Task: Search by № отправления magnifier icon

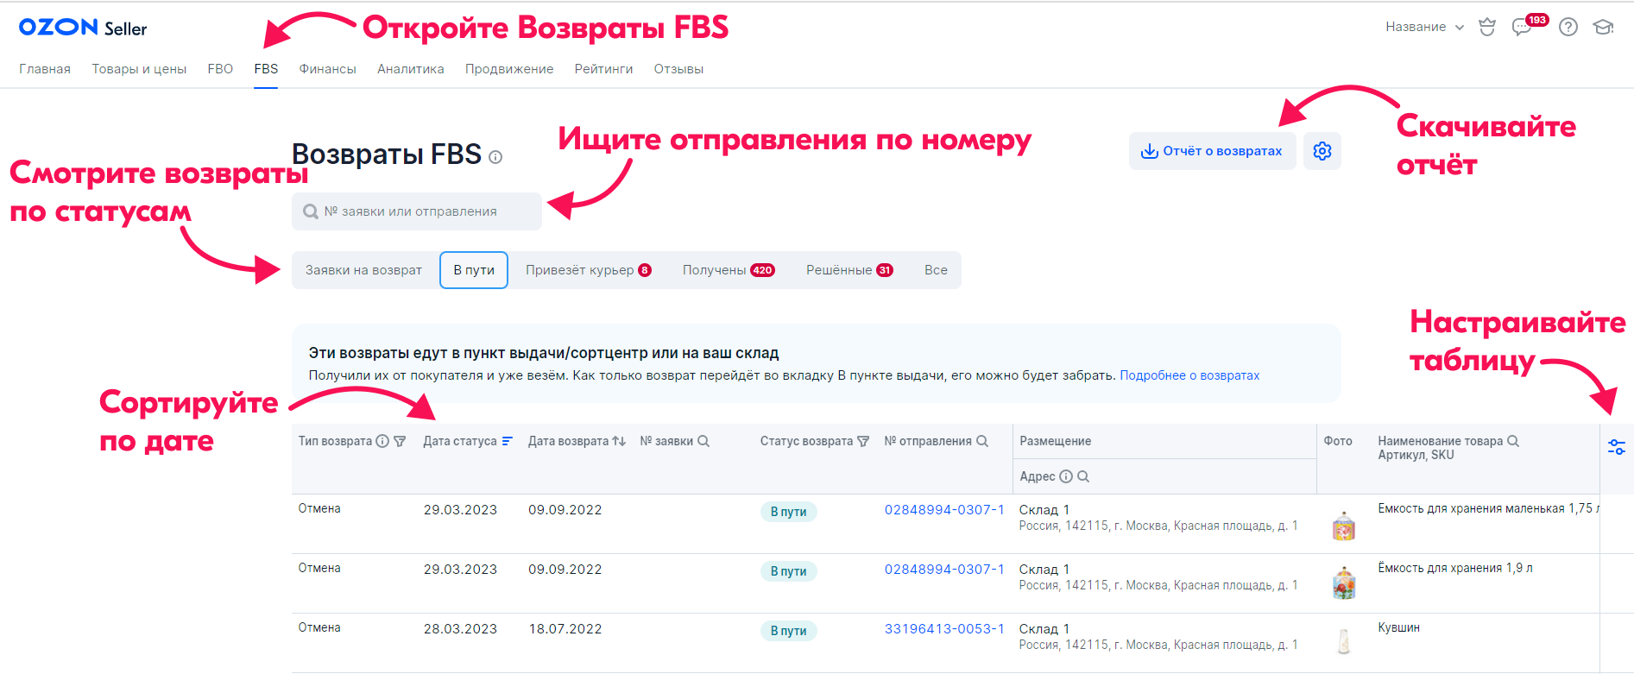Action: [982, 441]
